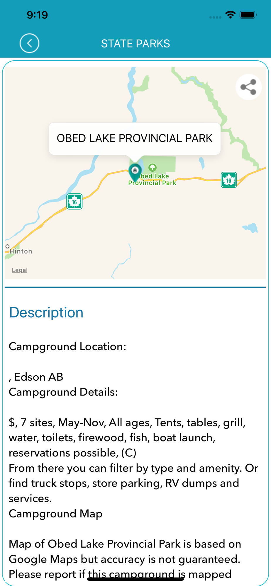The height and width of the screenshot is (586, 271).
Task: Click the Campground Details: text
Action: click(x=63, y=392)
